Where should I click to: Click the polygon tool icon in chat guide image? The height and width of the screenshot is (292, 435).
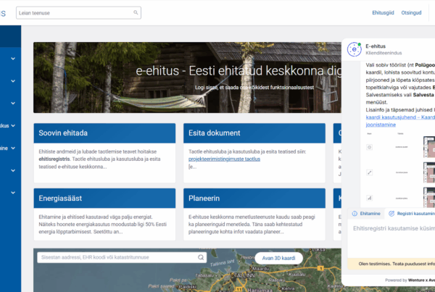coord(369,198)
